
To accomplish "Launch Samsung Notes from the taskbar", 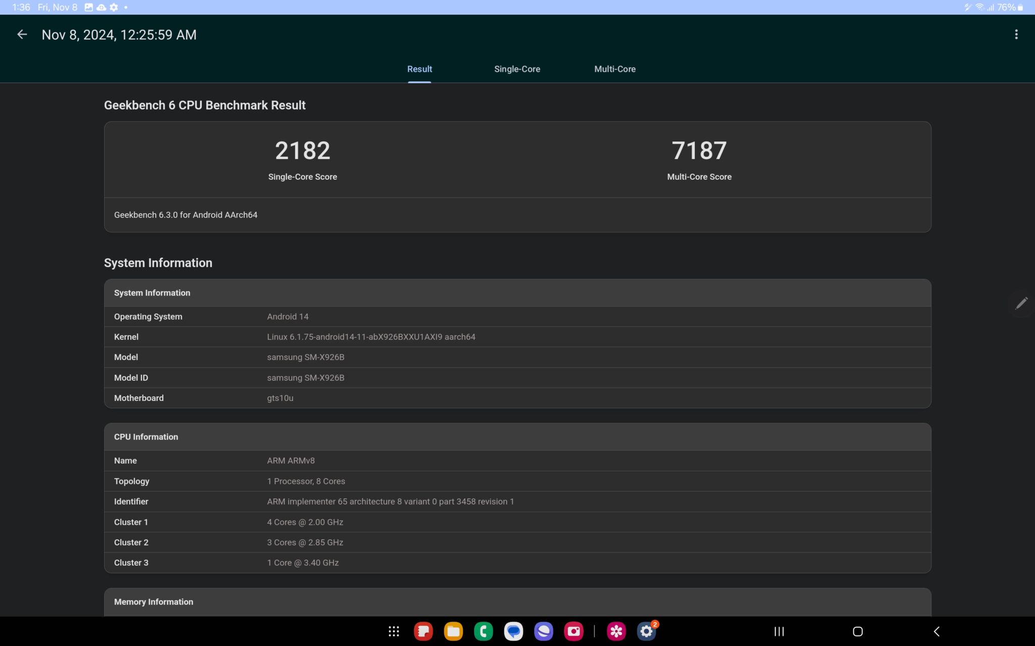I will click(x=424, y=631).
